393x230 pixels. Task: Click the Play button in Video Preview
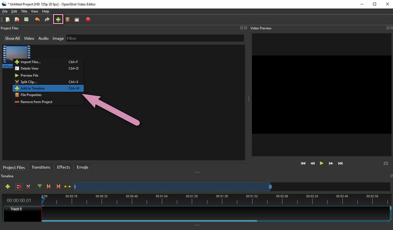click(322, 163)
